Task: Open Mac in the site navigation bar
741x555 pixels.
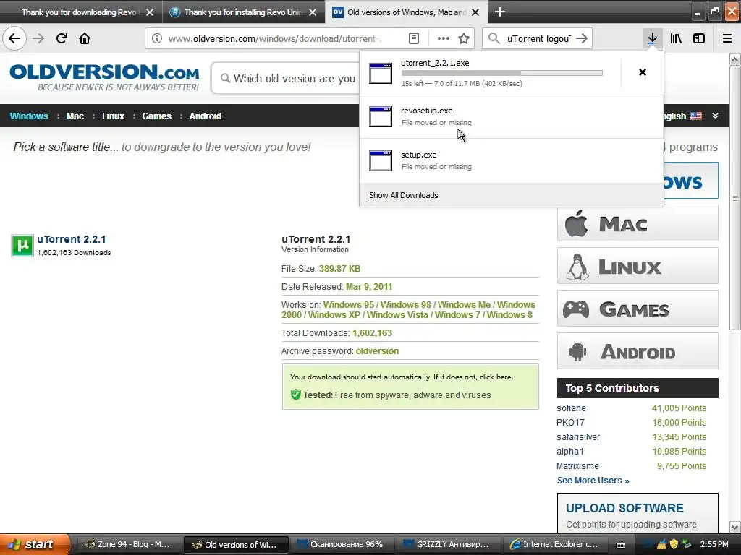Action: (x=75, y=116)
